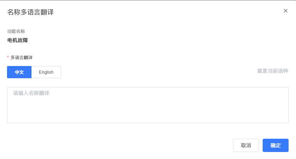
Task: Click the 多语言翻译 field label
Action: (21, 58)
